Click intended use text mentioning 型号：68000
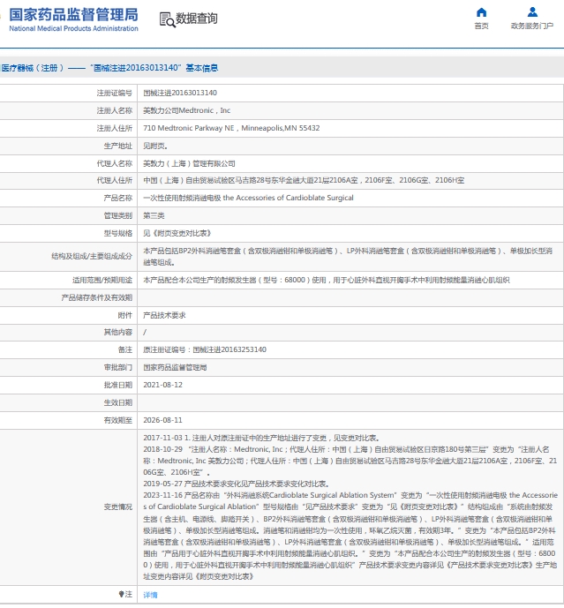564x608 pixels. 327,280
